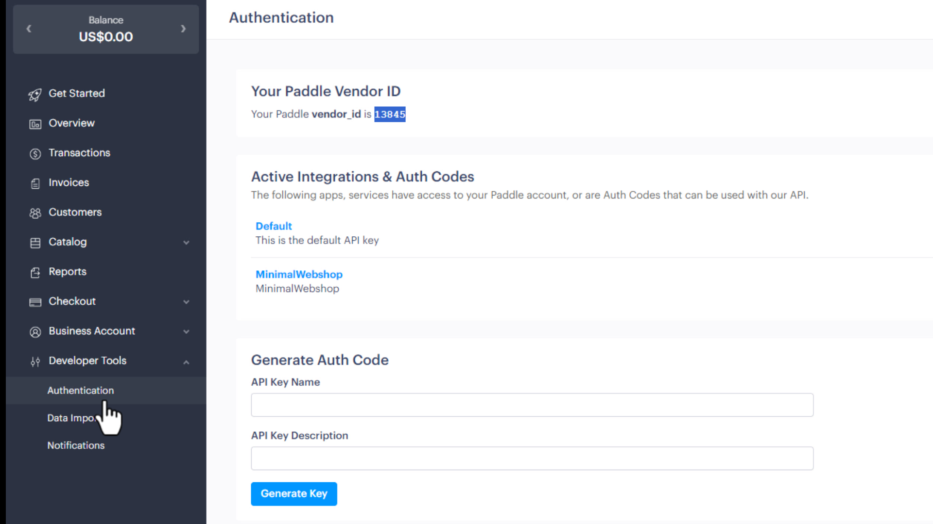Focus the API Key Name field
933x524 pixels.
[532, 405]
